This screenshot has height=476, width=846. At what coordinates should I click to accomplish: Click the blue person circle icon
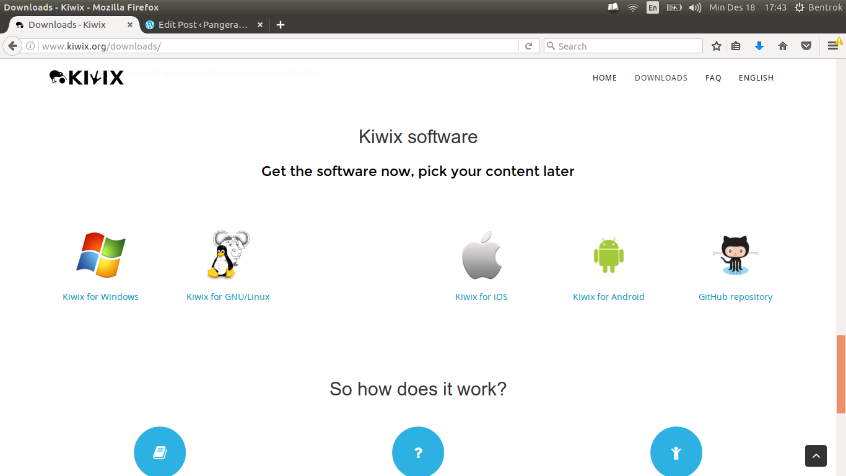[x=676, y=452]
